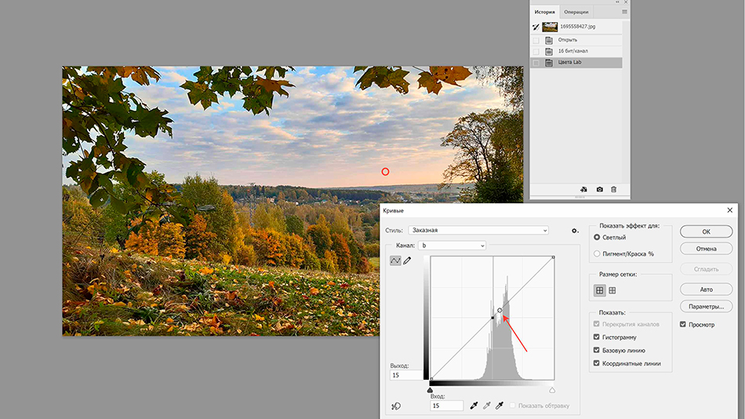745x419 pixels.
Task: Open the Канал channel dropdown
Action: click(451, 246)
